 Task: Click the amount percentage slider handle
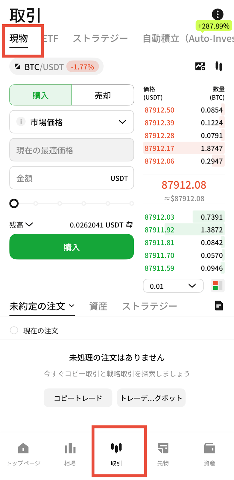14,204
